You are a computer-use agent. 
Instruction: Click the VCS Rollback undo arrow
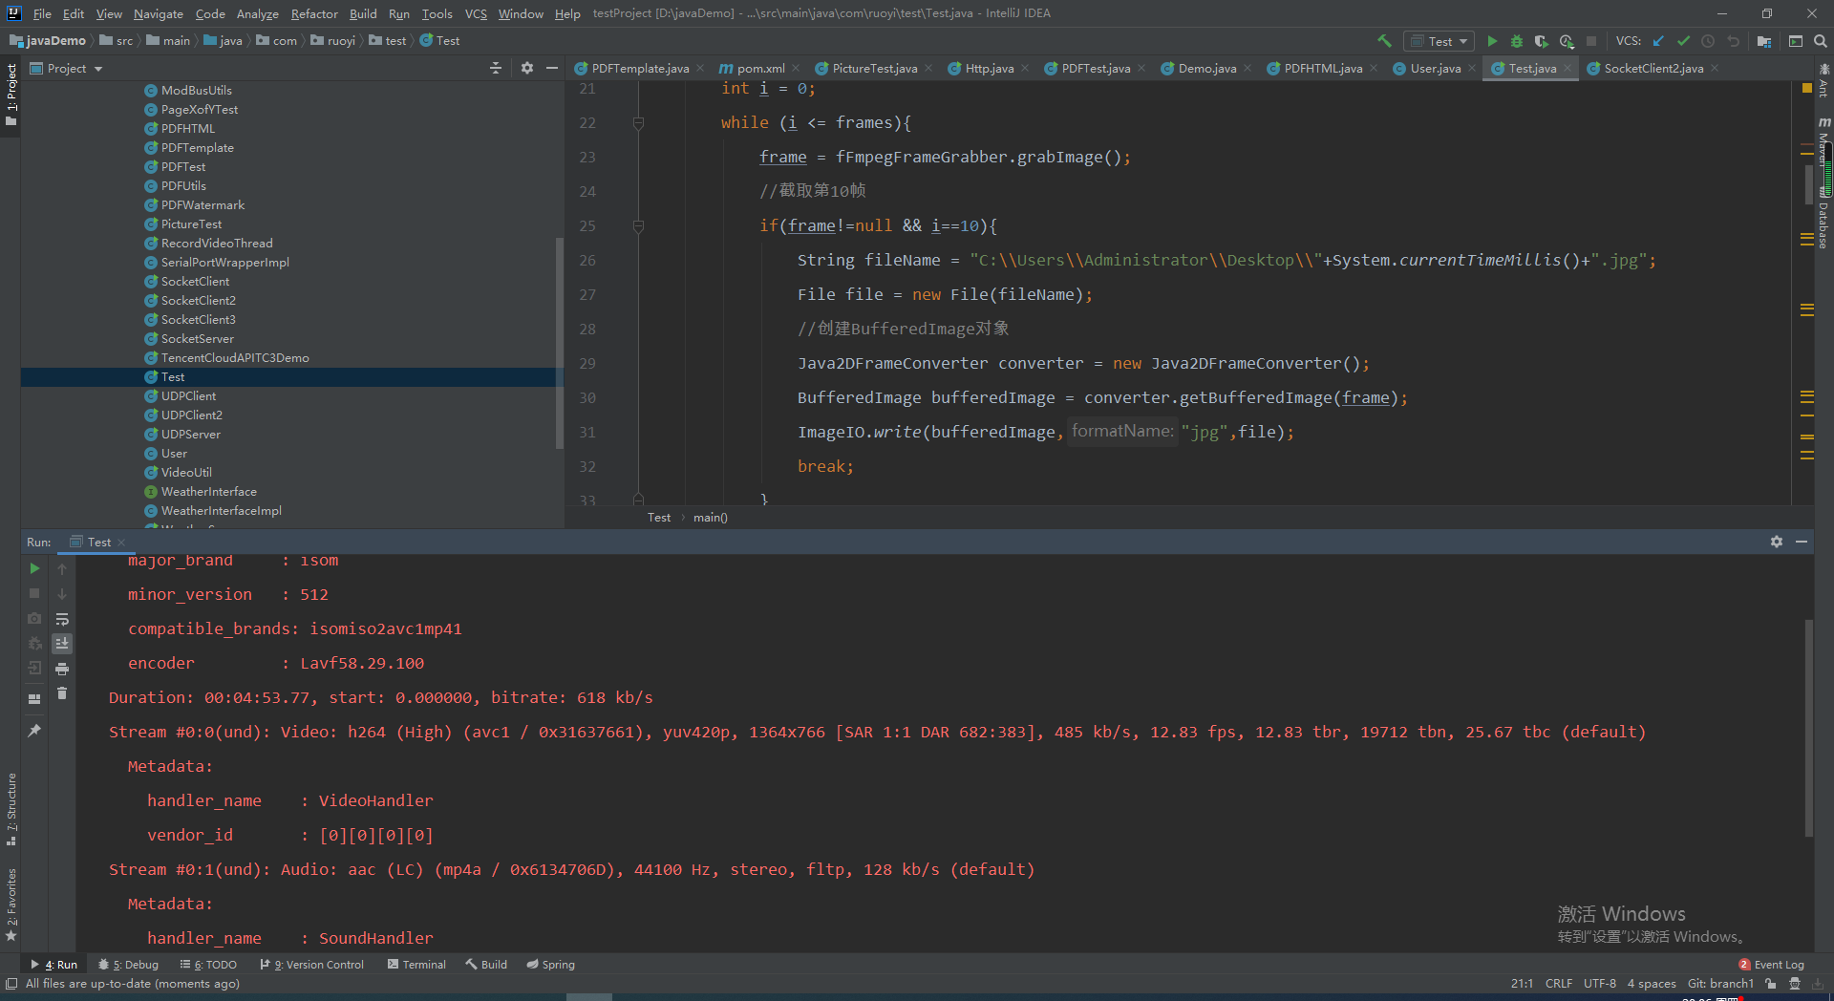point(1733,41)
